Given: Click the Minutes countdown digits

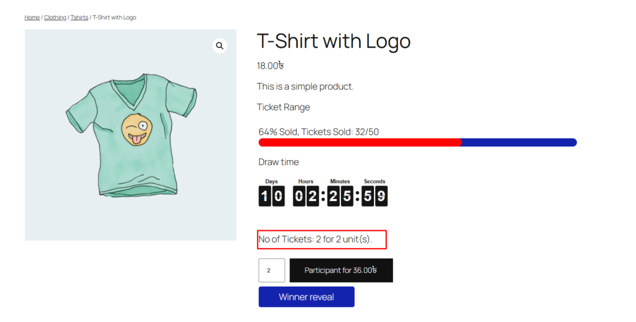Looking at the screenshot, I should (340, 197).
